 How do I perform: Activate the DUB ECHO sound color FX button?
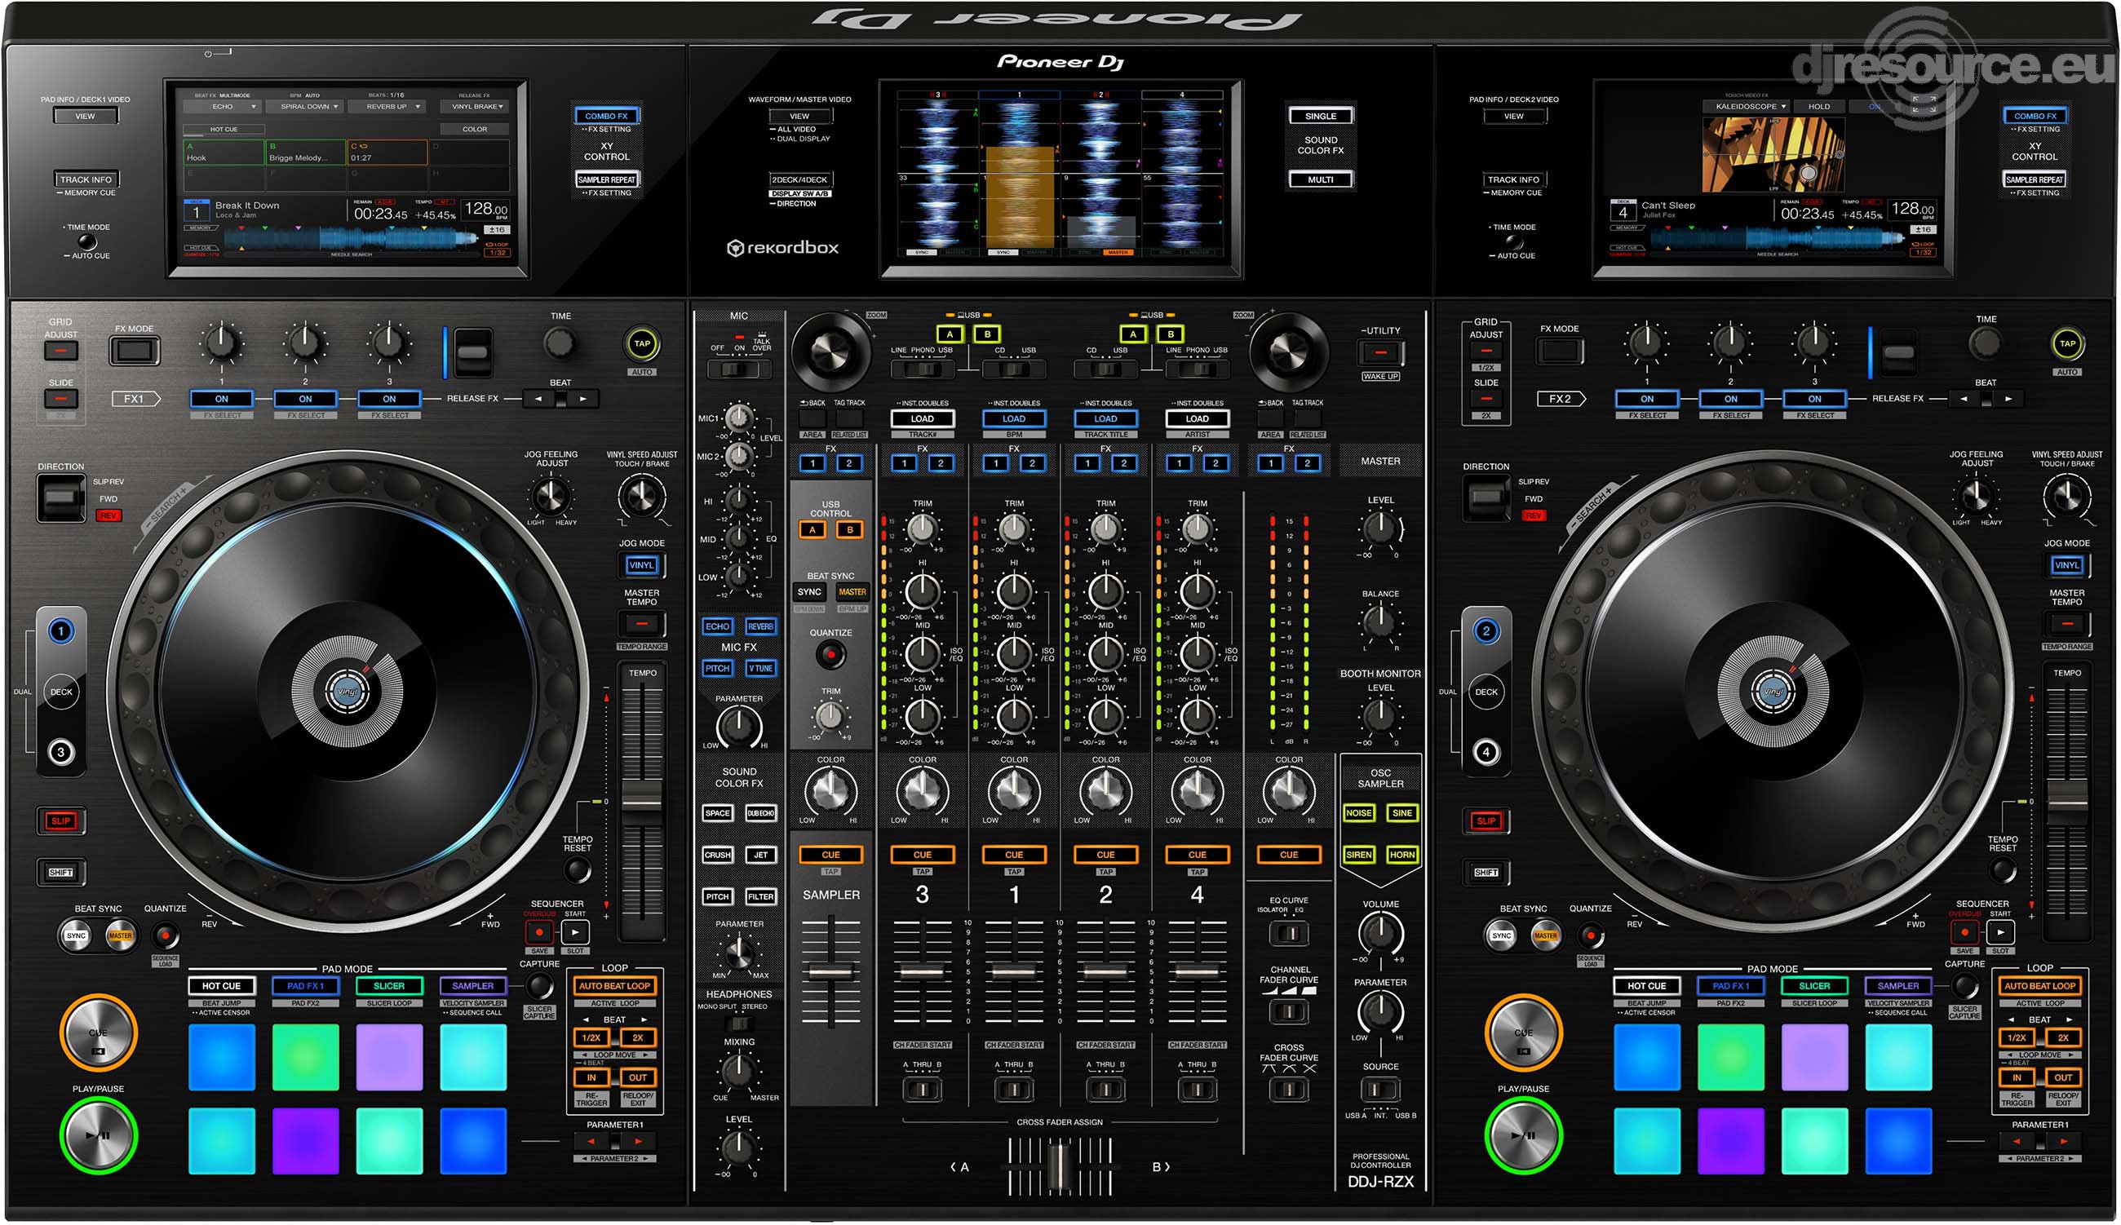(x=760, y=813)
